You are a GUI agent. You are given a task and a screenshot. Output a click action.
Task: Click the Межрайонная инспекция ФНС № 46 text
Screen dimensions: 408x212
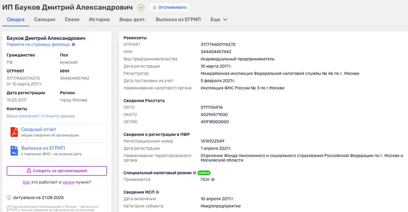(x=280, y=74)
